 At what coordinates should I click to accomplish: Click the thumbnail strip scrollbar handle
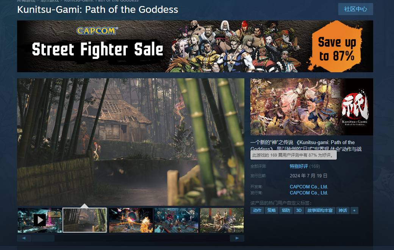click(43, 238)
